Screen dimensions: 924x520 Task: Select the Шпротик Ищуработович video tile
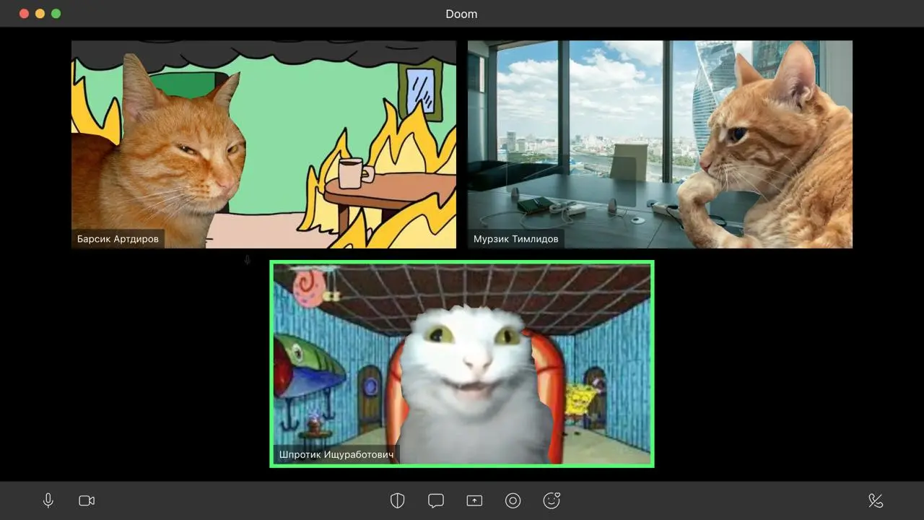pos(462,364)
